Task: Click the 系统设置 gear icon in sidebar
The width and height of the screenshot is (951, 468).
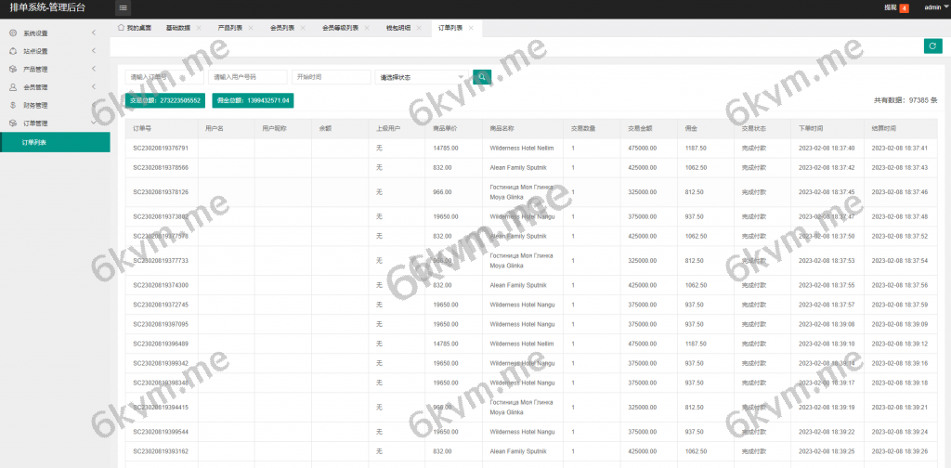Action: pyautogui.click(x=13, y=33)
